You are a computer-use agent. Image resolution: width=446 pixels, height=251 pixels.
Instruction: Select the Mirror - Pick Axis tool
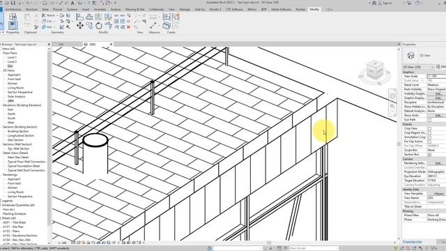point(99,17)
